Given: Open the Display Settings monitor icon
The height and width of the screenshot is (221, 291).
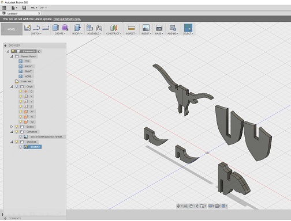Looking at the screenshot, I should pos(211,206).
